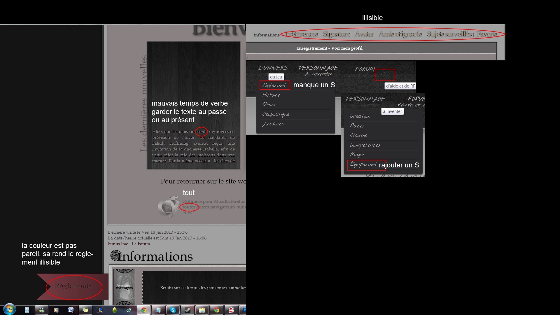Open the Signature profile tab
This screenshot has height=315, width=560.
pos(336,34)
